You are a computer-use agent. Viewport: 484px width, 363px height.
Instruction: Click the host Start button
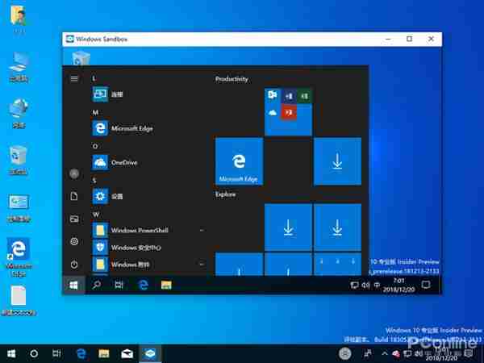click(x=11, y=354)
